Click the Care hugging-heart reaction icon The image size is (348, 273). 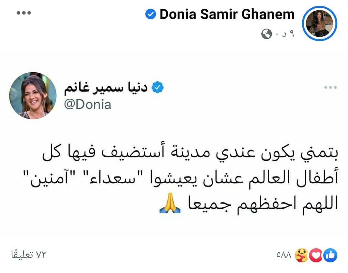click(302, 255)
